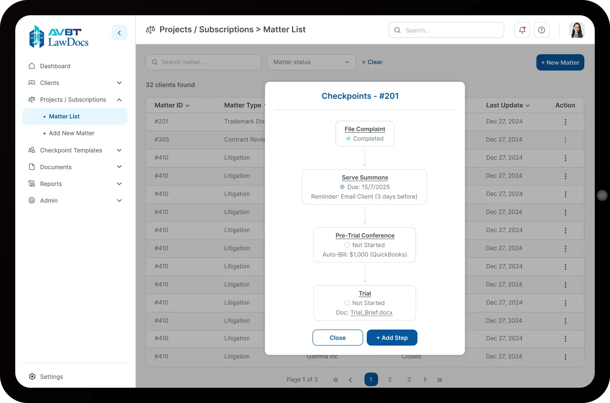Screen dimensions: 610x403
Task: Open the Matter status dropdown
Action: coord(311,62)
